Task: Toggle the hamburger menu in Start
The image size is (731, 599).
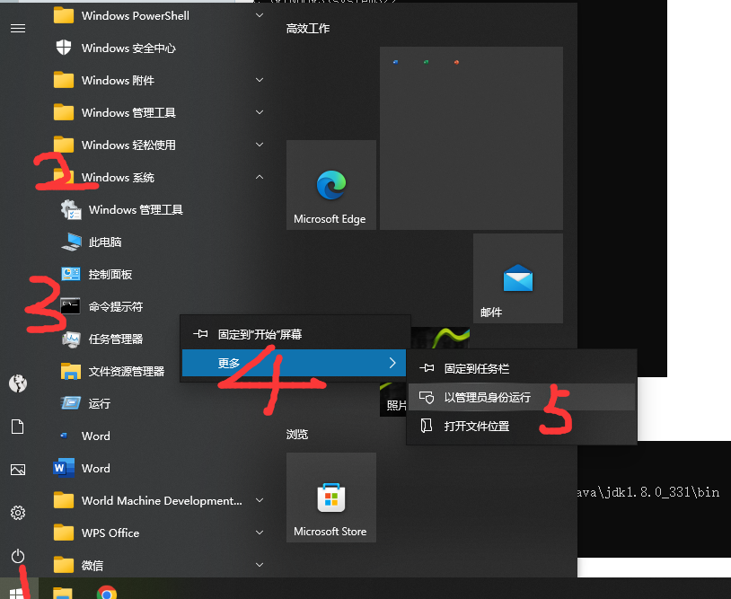Action: (x=18, y=29)
